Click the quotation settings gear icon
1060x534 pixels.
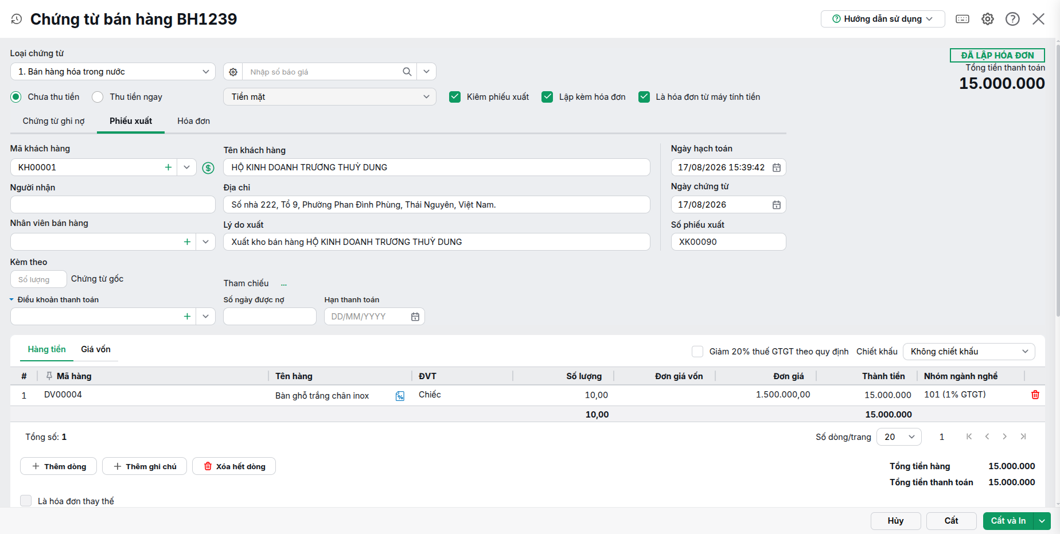[233, 72]
